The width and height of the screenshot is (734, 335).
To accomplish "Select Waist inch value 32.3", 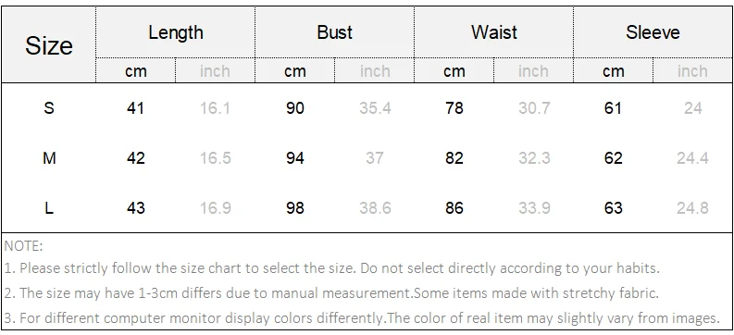I will tap(534, 158).
